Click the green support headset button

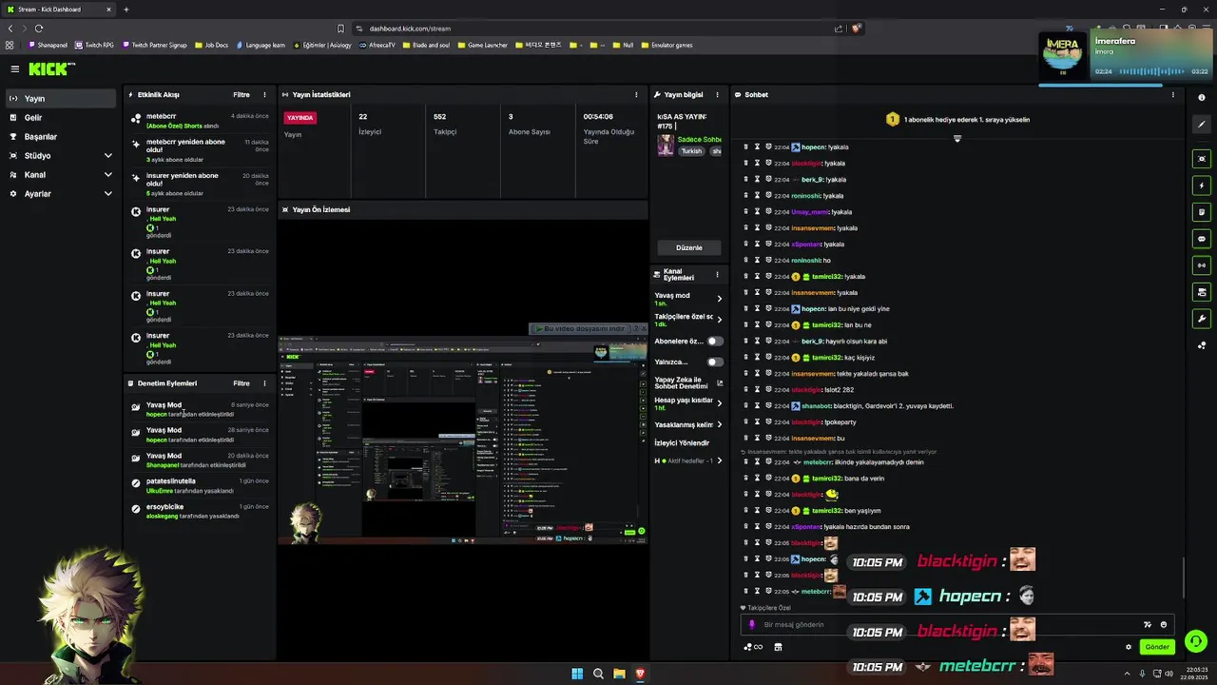click(x=1196, y=641)
